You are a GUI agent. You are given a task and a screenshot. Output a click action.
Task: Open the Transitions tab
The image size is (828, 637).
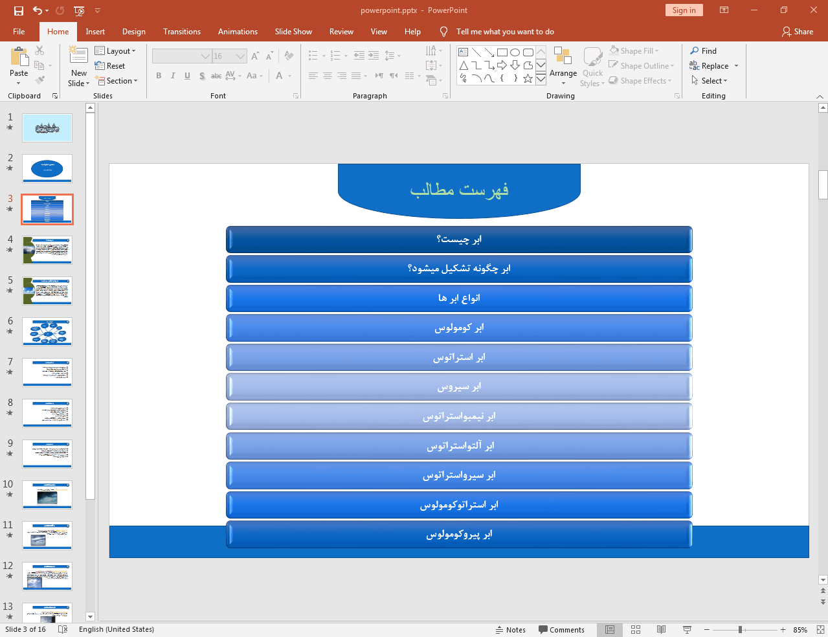(x=181, y=32)
